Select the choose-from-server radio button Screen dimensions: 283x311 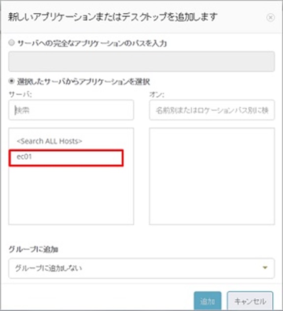click(11, 81)
